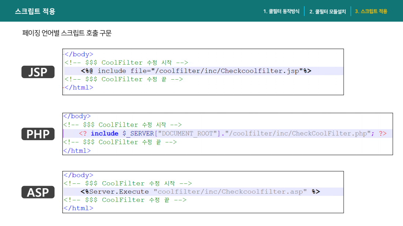Select tab 3. 스크립트 적용
The height and width of the screenshot is (226, 403).
[x=371, y=11]
